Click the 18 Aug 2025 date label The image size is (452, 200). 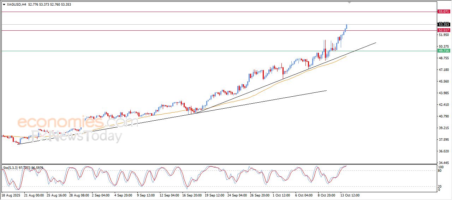pyautogui.click(x=11, y=195)
